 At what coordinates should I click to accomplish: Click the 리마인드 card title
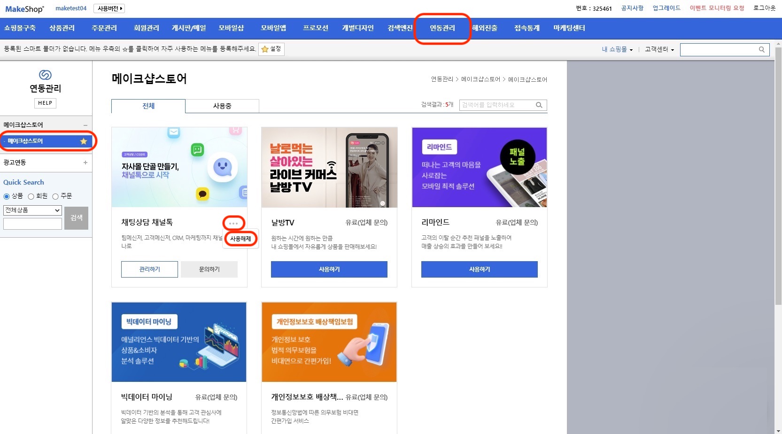point(435,223)
